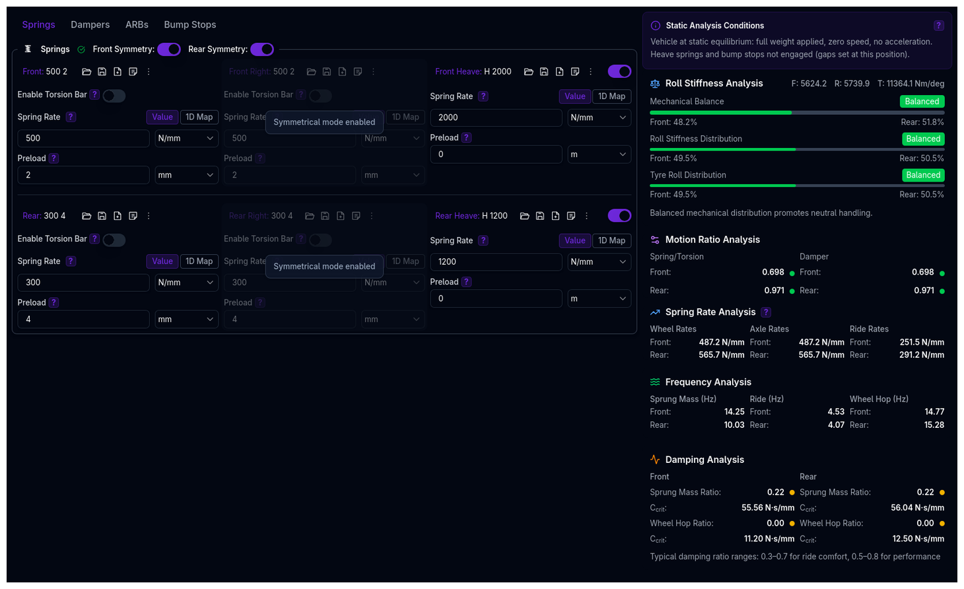This screenshot has width=964, height=589.
Task: Select 1D Map mode for Front Heave spring rate
Action: pos(611,96)
